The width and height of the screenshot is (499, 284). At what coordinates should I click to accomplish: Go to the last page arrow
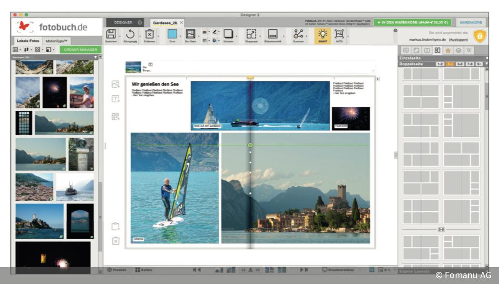coord(306,270)
